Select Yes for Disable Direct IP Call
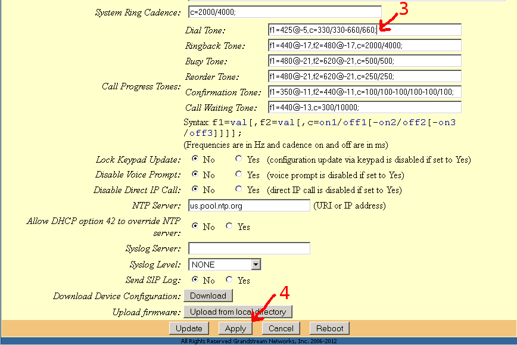This screenshot has height=345, width=517. [239, 190]
